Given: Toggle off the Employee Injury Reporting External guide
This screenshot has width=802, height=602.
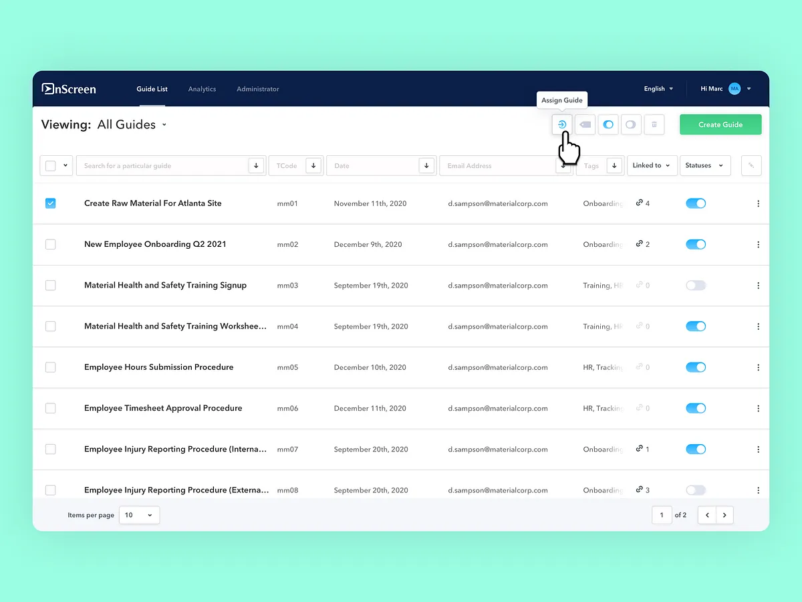Looking at the screenshot, I should [x=695, y=490].
